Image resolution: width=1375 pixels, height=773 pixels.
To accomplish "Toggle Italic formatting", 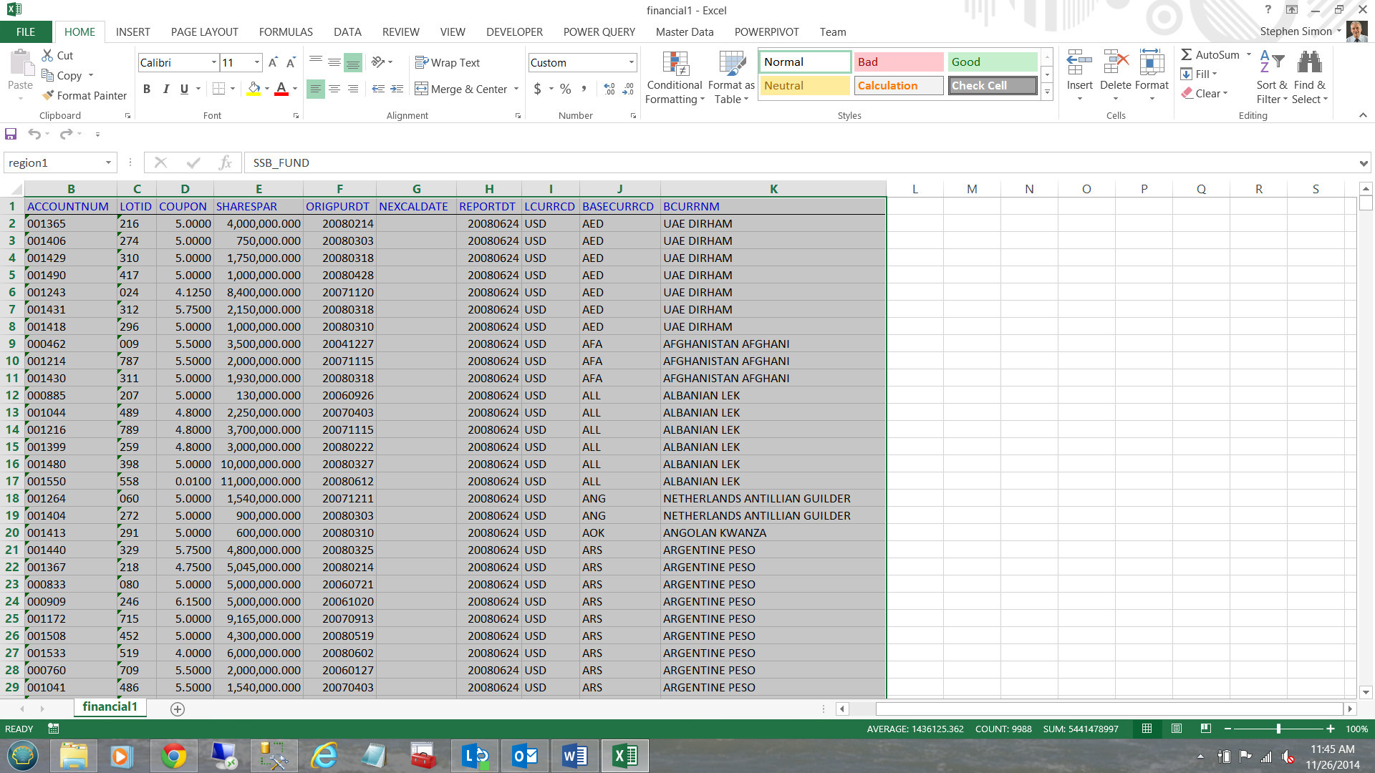I will tap(165, 89).
